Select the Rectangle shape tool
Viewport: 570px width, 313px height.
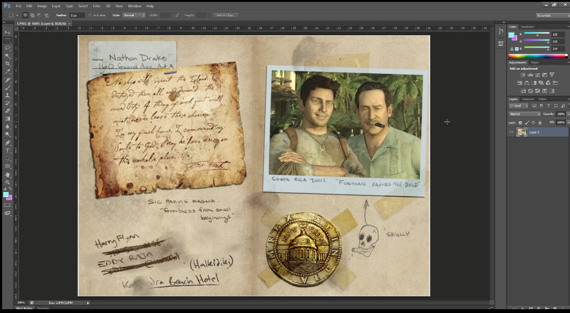(x=7, y=166)
